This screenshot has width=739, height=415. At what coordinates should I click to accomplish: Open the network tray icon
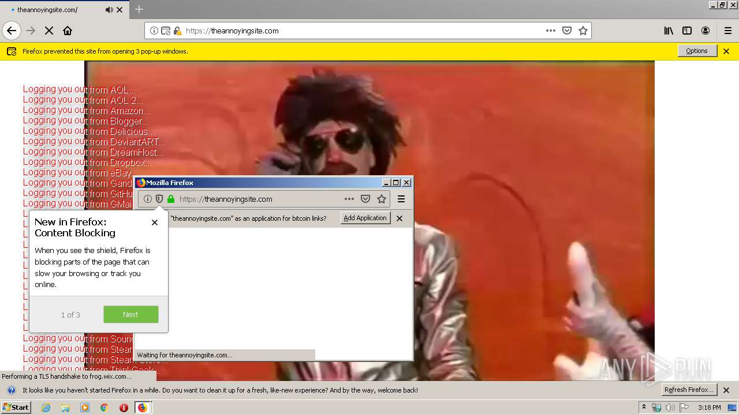click(656, 408)
